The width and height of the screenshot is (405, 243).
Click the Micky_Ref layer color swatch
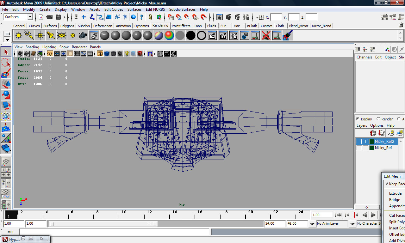372,148
